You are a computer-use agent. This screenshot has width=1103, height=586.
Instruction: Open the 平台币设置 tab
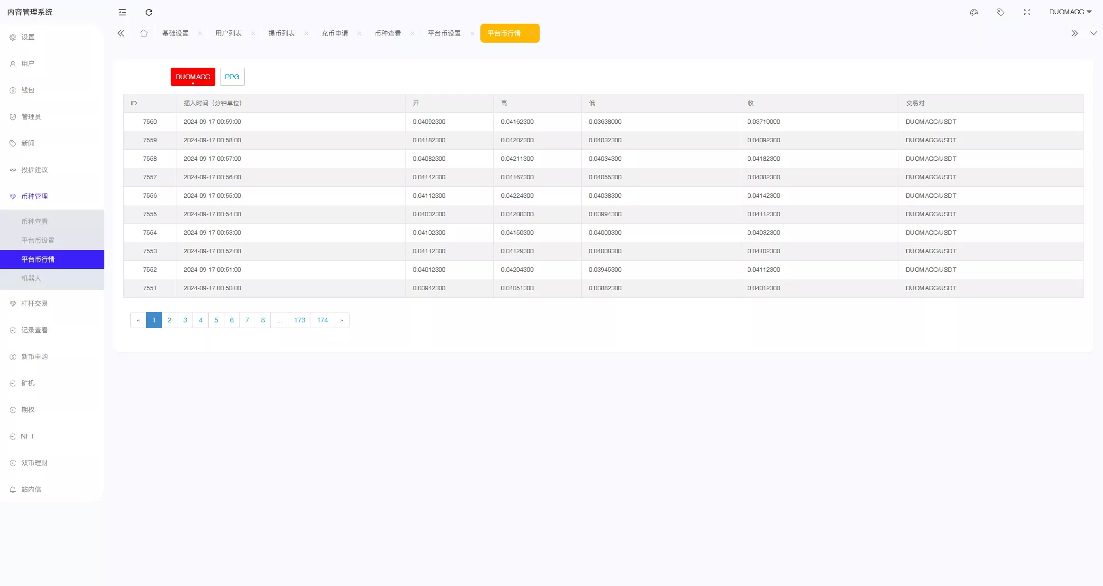click(x=444, y=33)
